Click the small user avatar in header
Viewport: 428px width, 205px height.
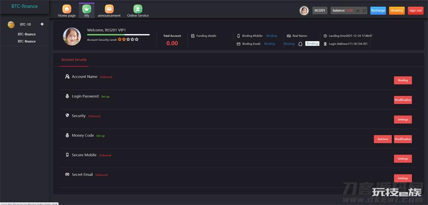pos(304,11)
